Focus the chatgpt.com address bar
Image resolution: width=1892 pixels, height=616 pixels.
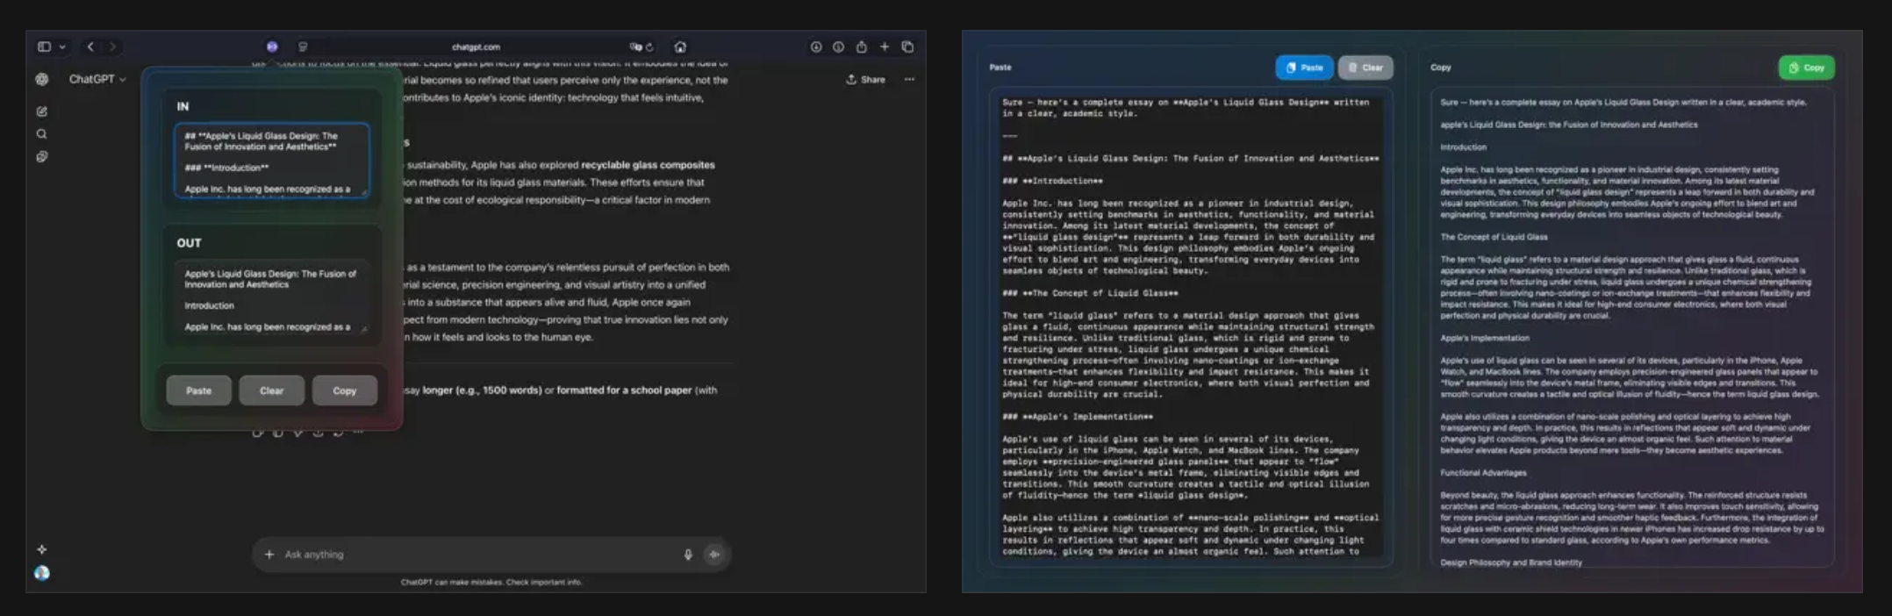click(x=476, y=47)
